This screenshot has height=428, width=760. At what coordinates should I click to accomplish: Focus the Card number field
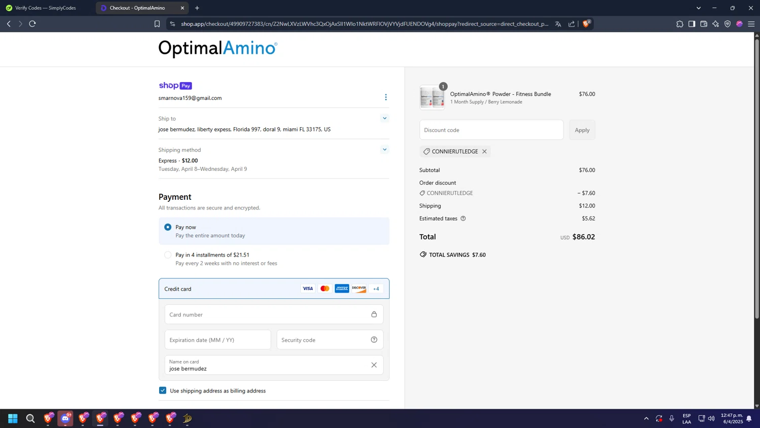[x=274, y=314]
